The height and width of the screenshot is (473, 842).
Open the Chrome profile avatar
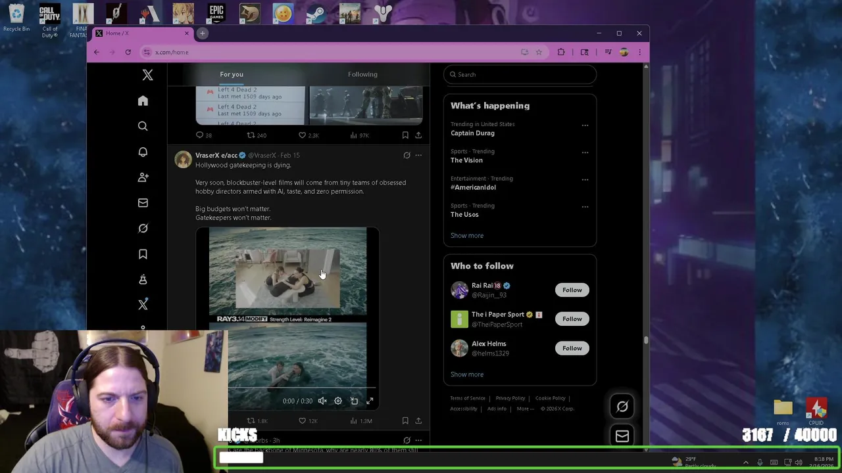point(624,52)
